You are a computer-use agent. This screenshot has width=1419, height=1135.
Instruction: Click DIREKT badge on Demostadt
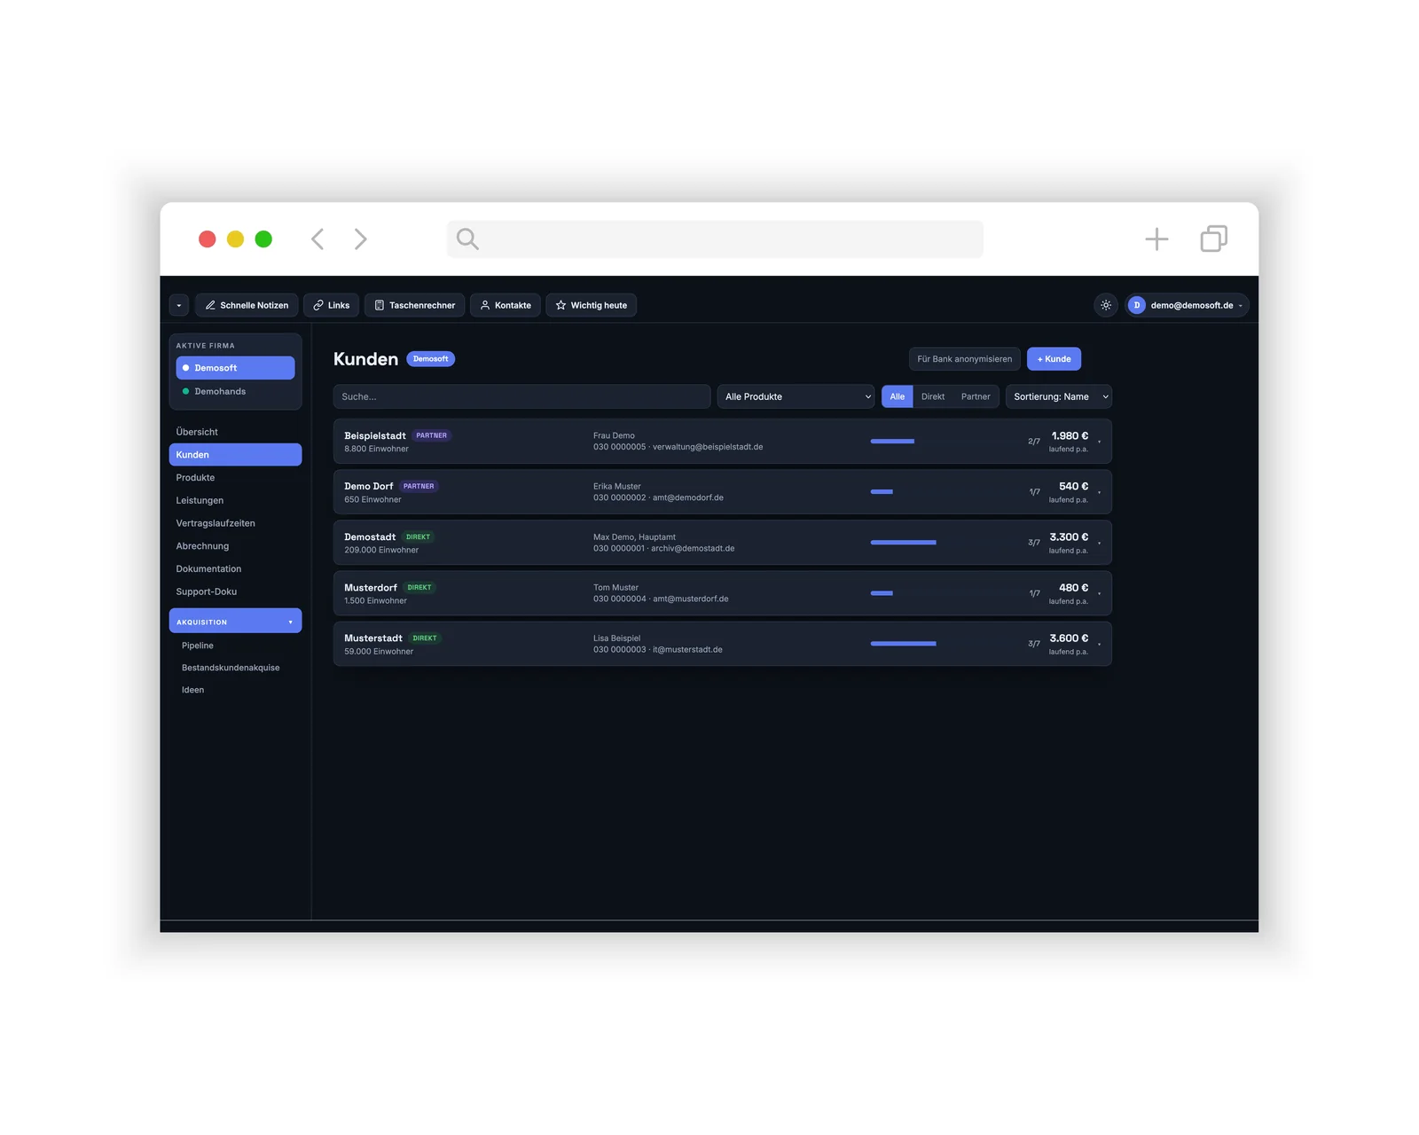418,536
